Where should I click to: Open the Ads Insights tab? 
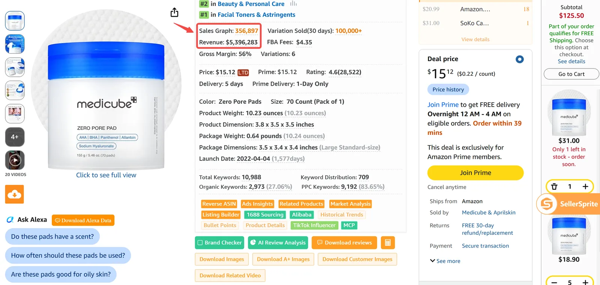(x=257, y=204)
